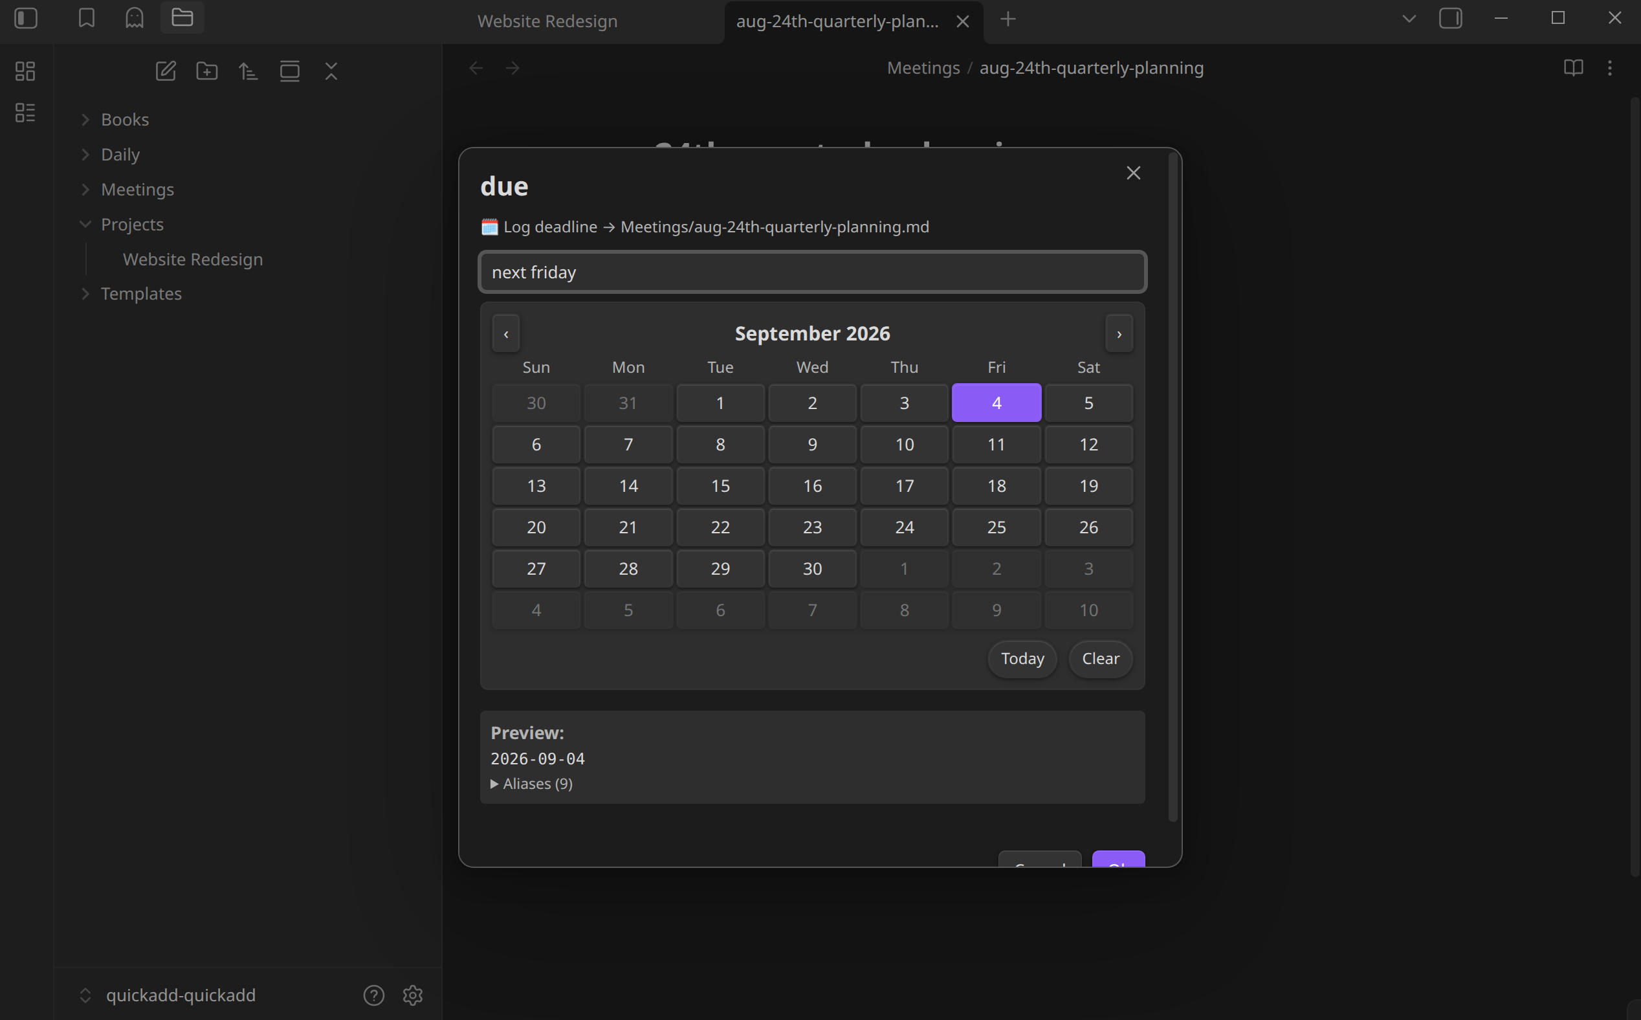1641x1020 pixels.
Task: Pick September 11 in the calendar
Action: point(997,445)
